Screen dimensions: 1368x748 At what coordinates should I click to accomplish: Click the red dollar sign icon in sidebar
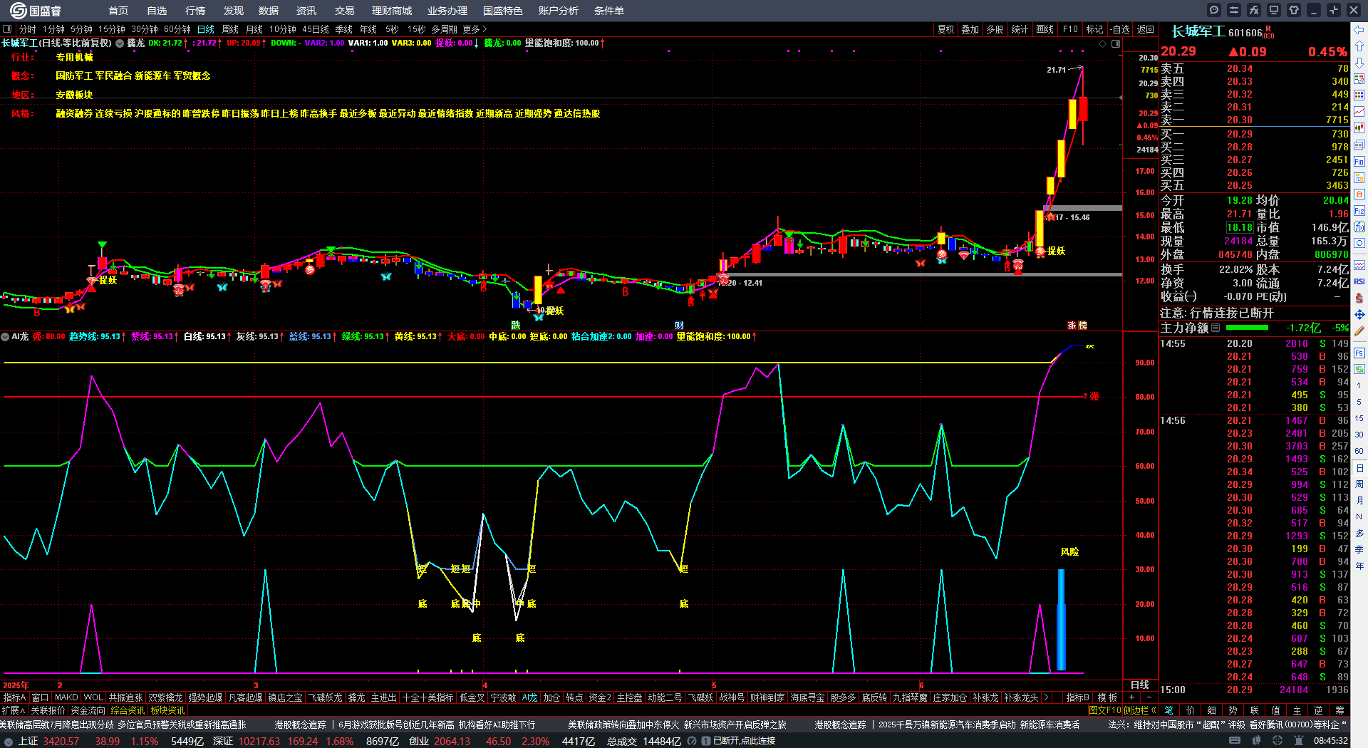(x=1359, y=298)
